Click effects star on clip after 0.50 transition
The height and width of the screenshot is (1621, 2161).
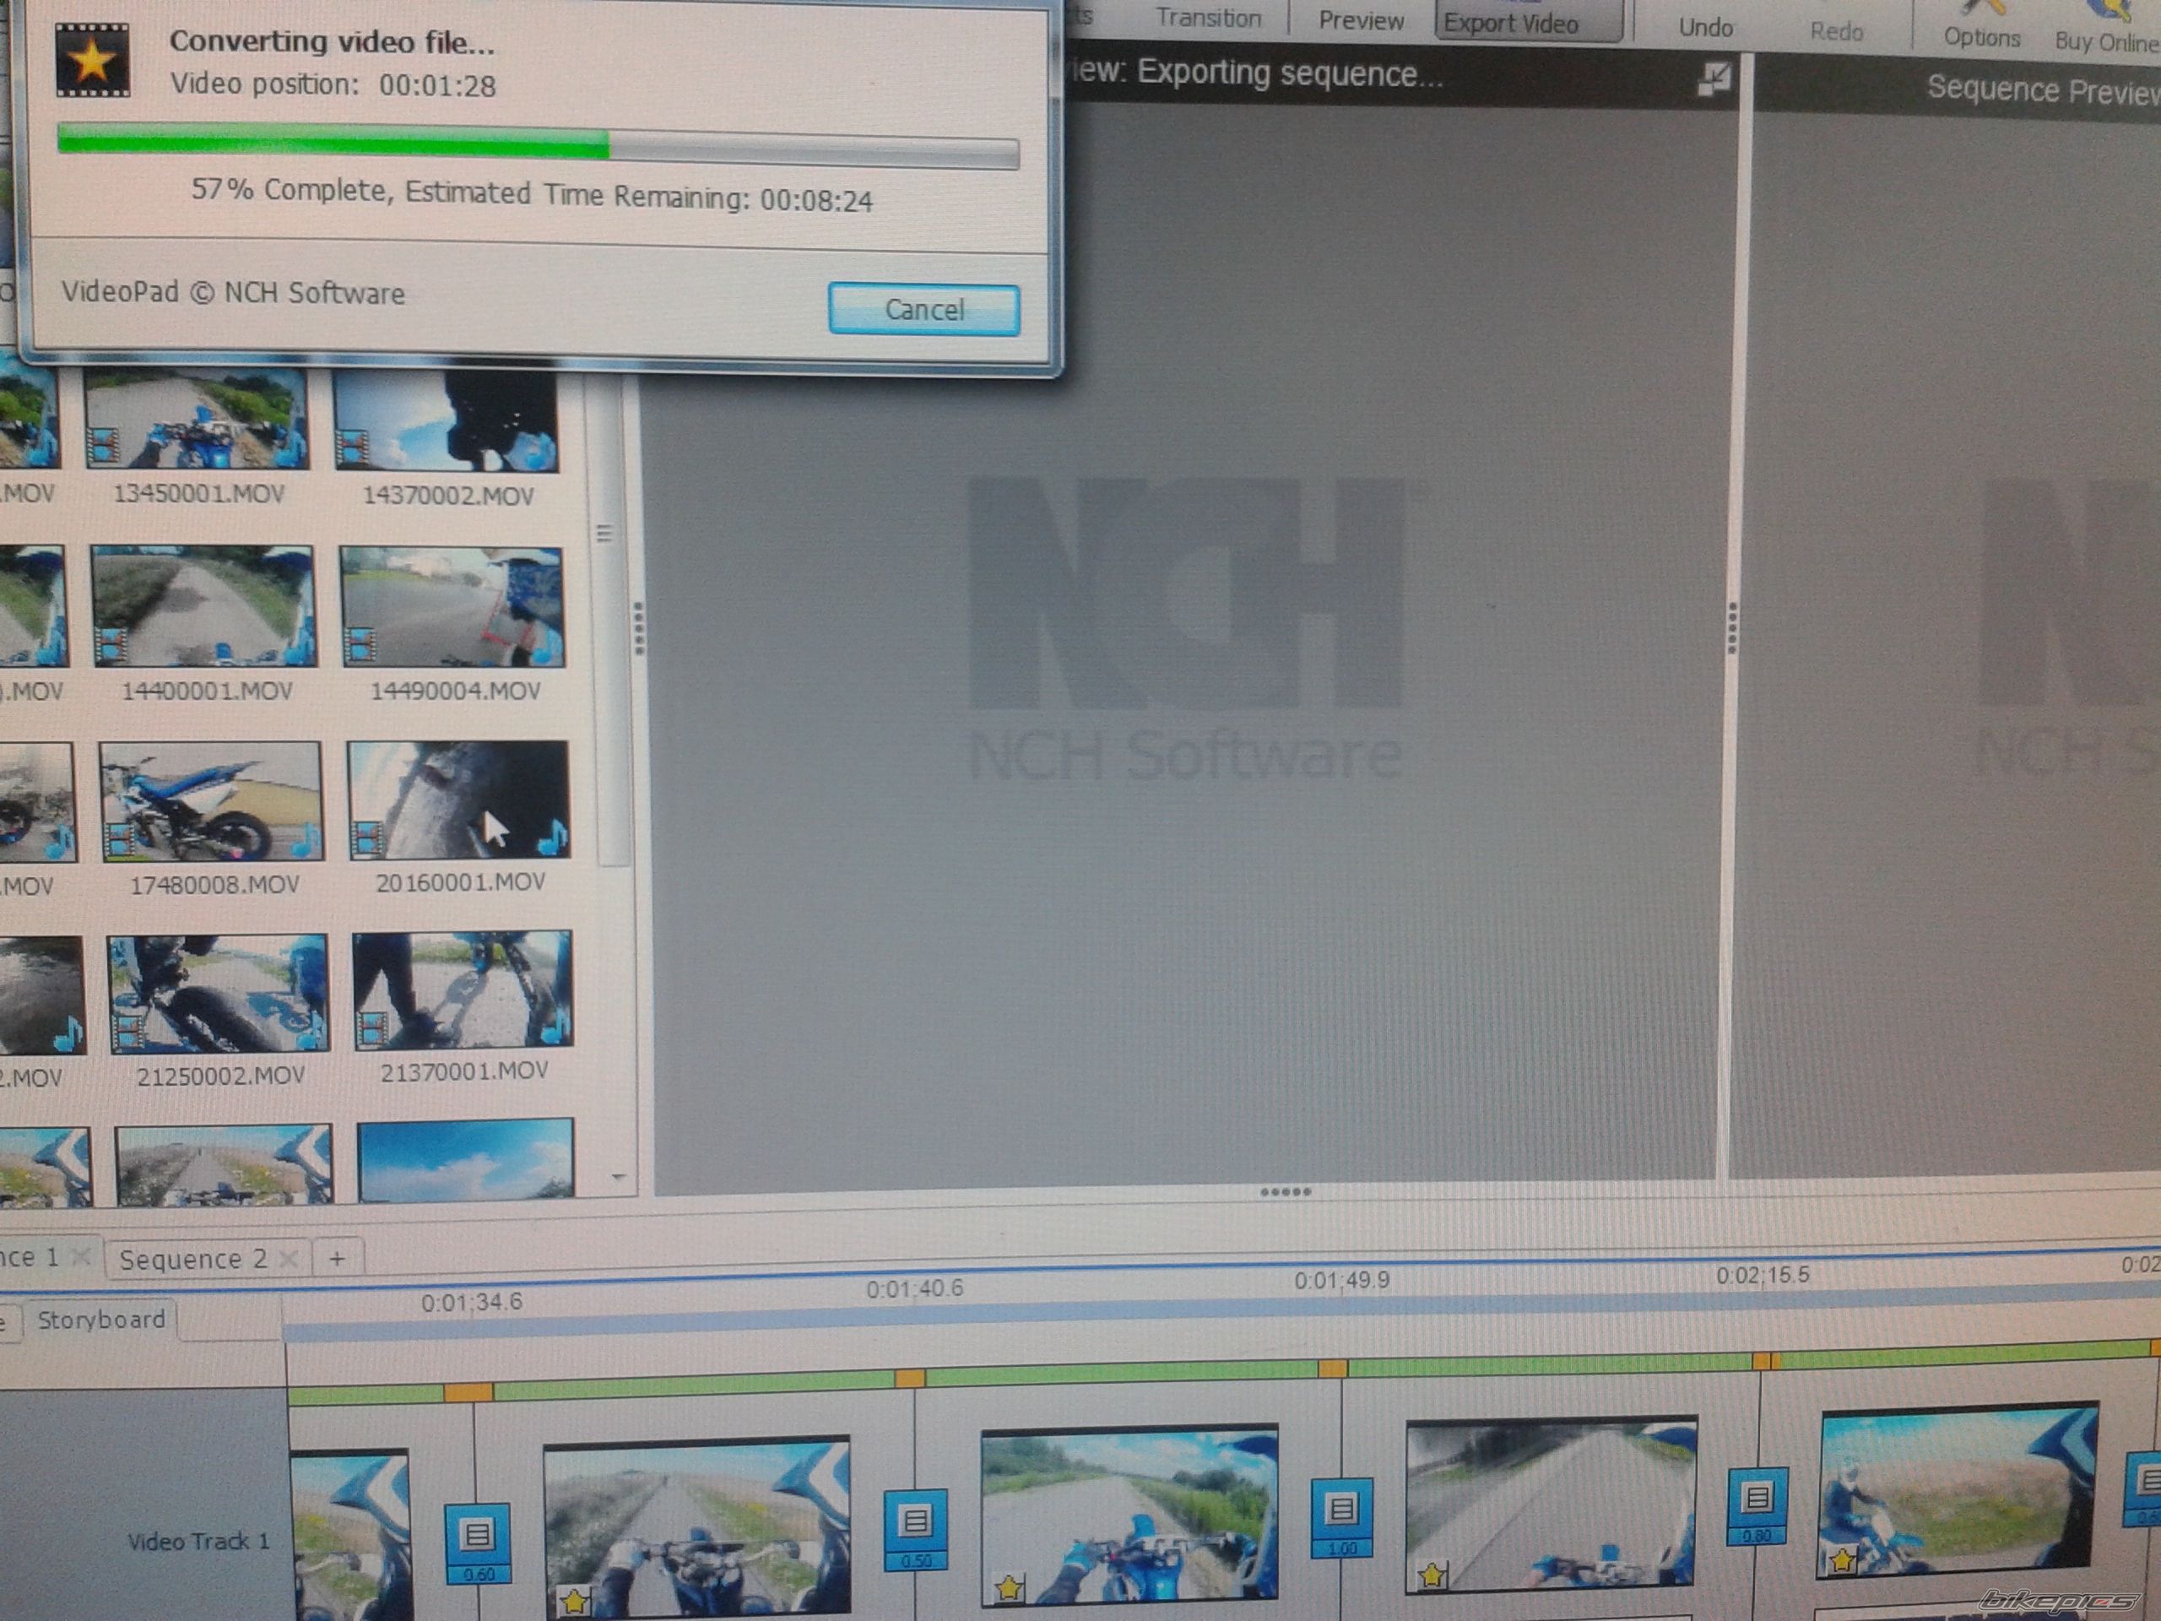coord(1008,1588)
